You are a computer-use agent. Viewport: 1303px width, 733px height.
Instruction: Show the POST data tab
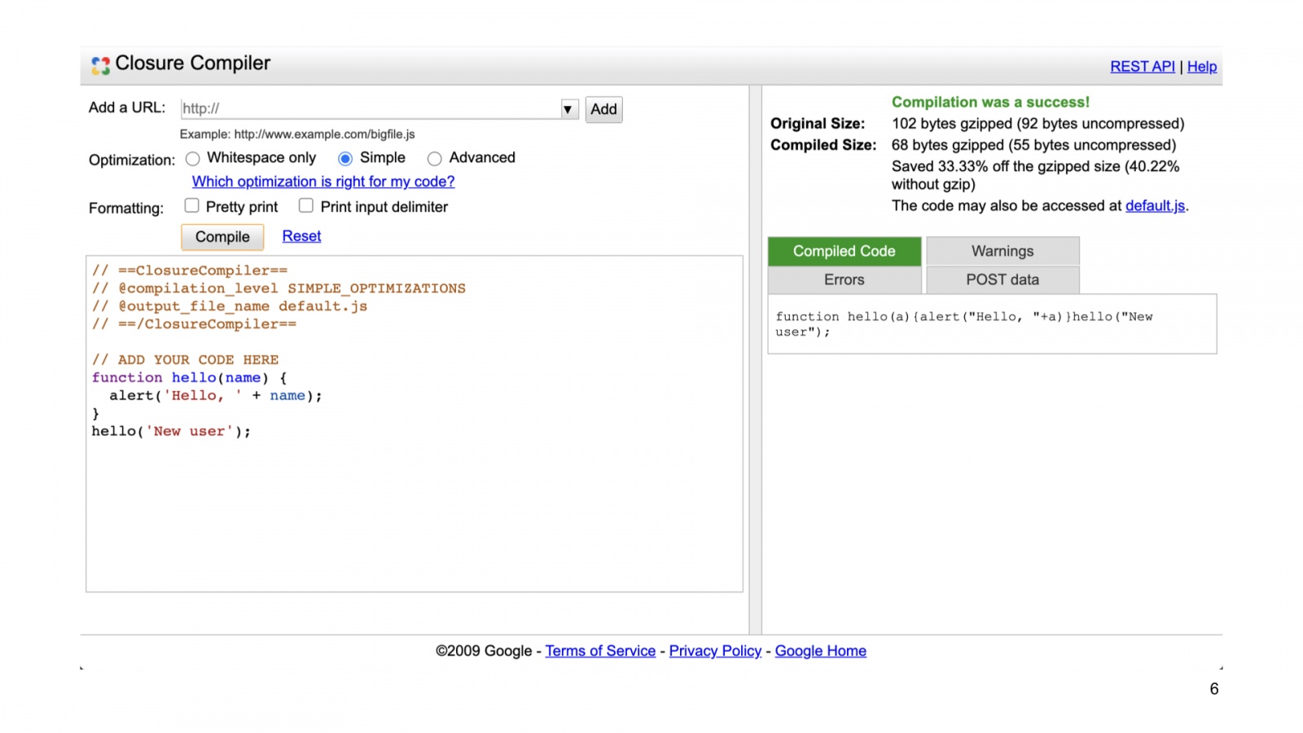pyautogui.click(x=1002, y=279)
